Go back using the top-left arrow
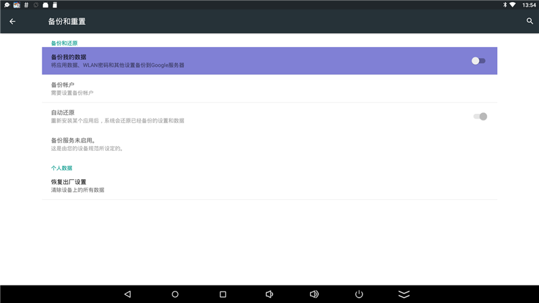Viewport: 539px width, 303px height. click(x=12, y=22)
